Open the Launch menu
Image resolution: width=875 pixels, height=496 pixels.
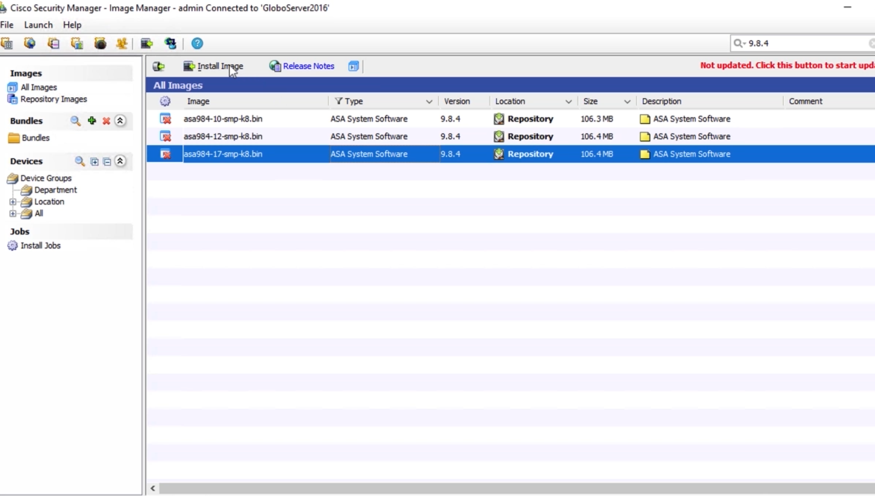click(38, 25)
